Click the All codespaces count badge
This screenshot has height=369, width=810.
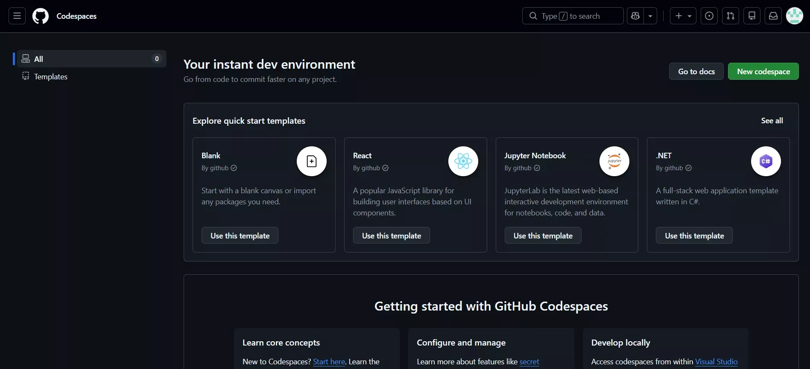157,59
